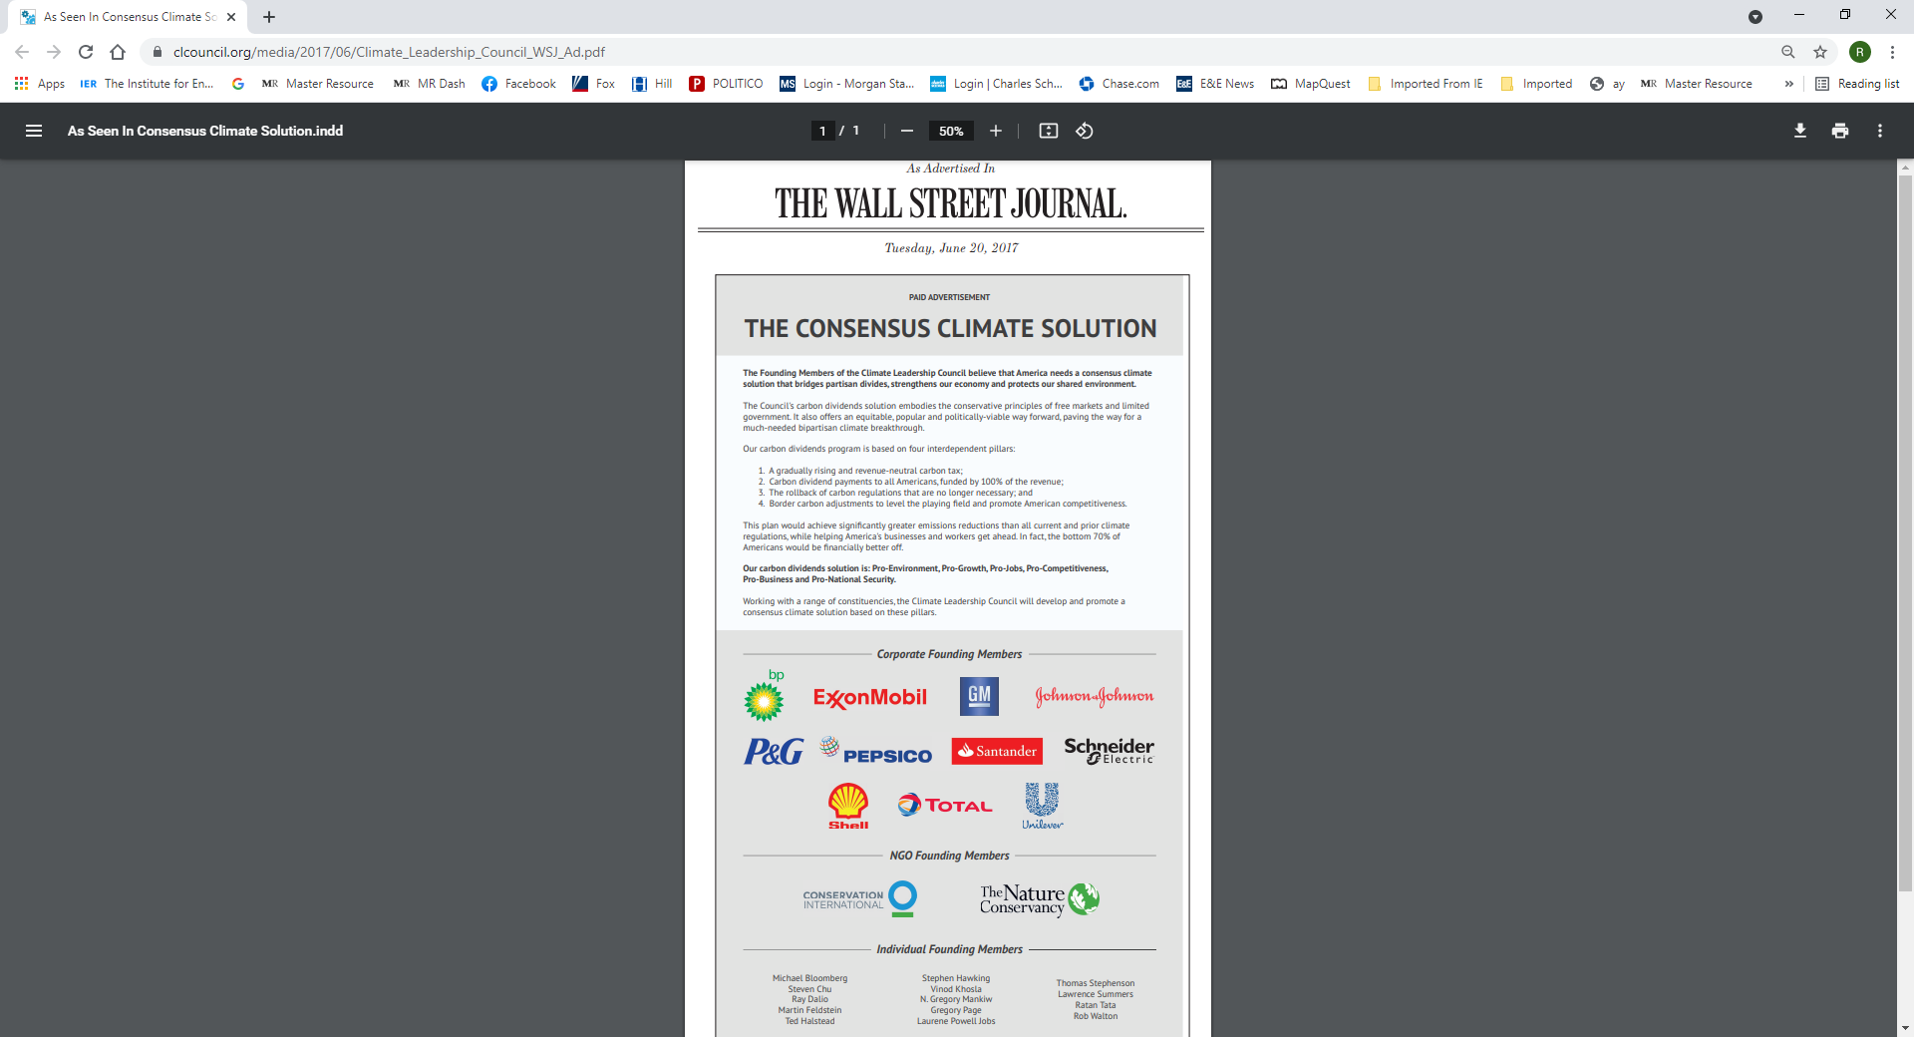Click the Santander logo
The height and width of the screenshot is (1037, 1914).
(x=997, y=751)
